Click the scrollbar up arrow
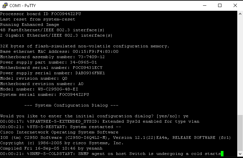The image size is (243, 158). click(240, 14)
